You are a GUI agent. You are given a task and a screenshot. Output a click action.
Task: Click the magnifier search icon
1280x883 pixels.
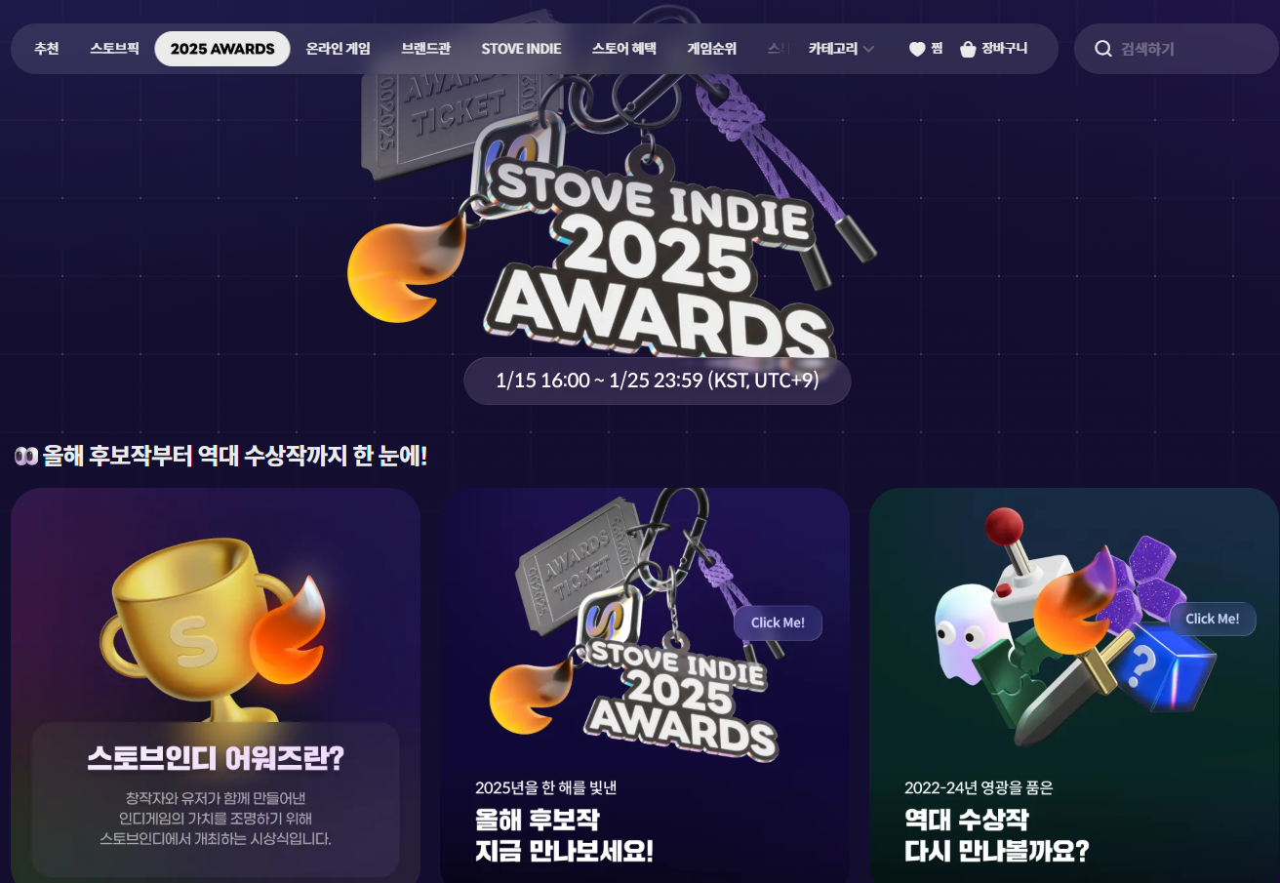[x=1103, y=49]
